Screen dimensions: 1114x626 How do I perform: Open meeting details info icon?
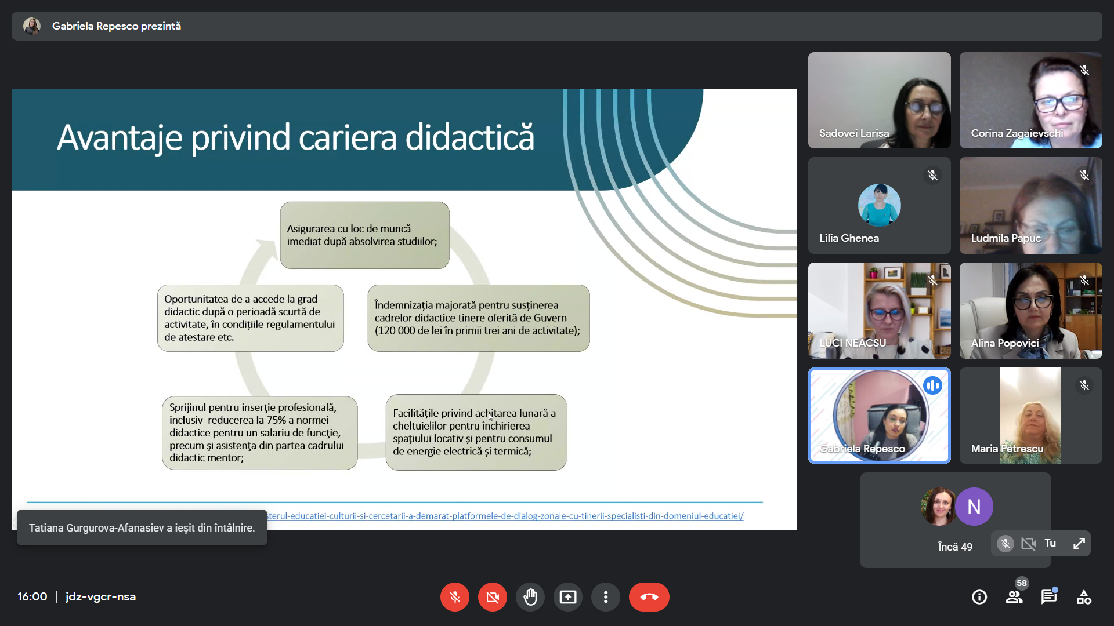coord(979,597)
